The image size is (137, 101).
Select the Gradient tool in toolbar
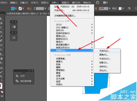click(x=1, y=59)
